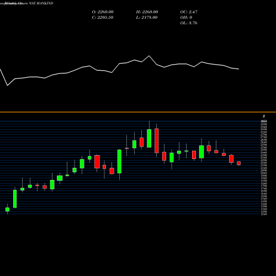Select the close value "C: 2205.50"
The width and height of the screenshot is (276, 276).
[103, 17]
